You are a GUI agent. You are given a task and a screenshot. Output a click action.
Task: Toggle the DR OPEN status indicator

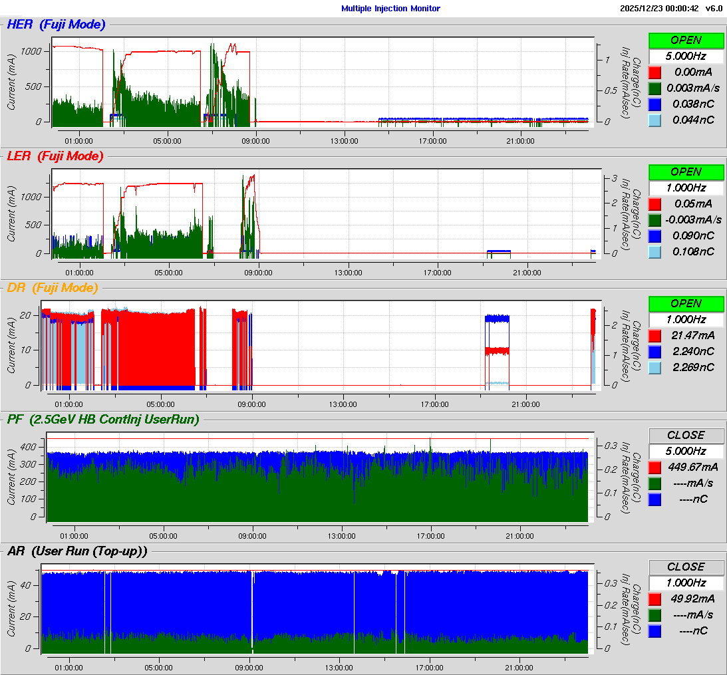(x=686, y=304)
